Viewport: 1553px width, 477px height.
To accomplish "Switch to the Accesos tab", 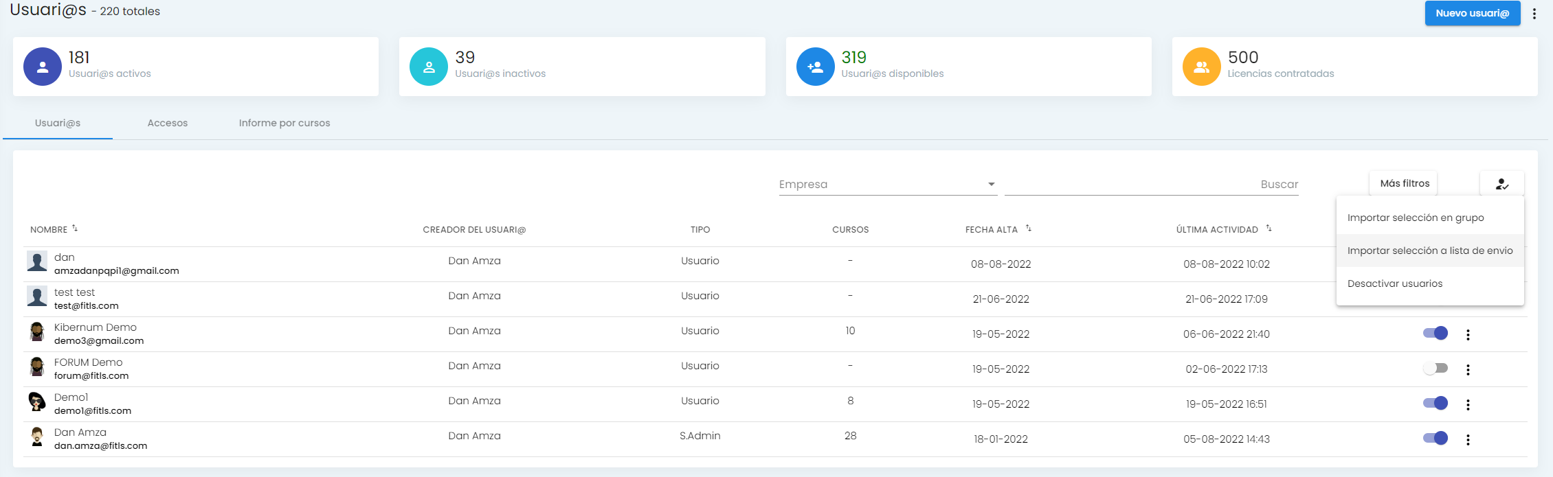I will pos(168,123).
